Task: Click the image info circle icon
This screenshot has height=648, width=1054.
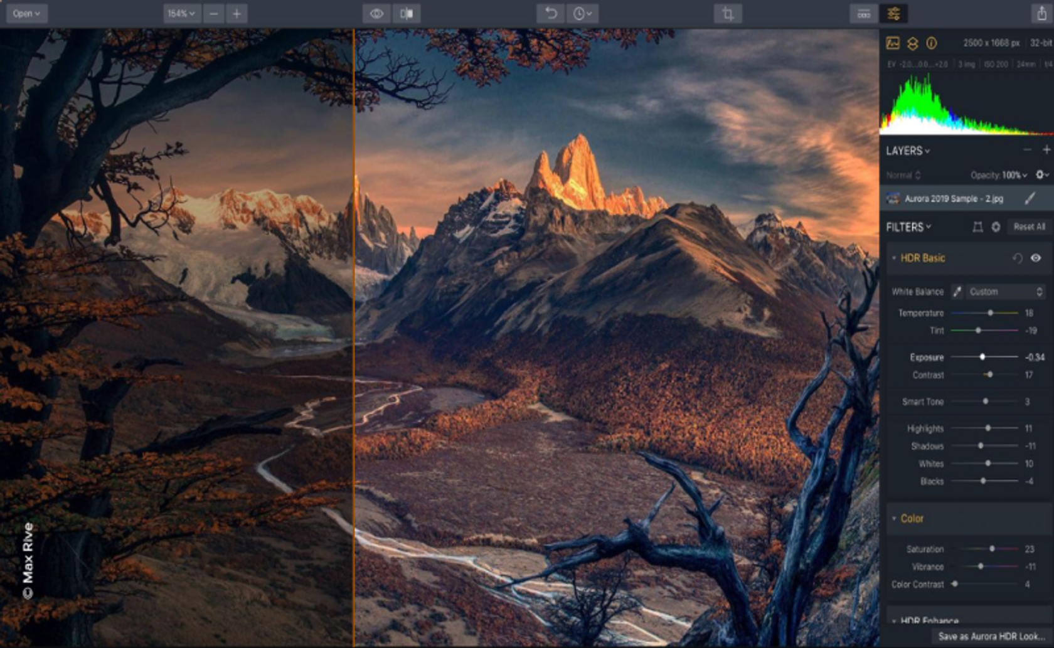Action: [x=931, y=43]
